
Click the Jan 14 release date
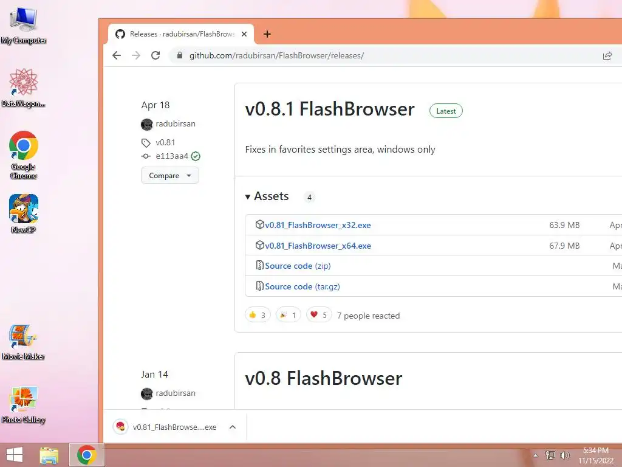click(154, 374)
